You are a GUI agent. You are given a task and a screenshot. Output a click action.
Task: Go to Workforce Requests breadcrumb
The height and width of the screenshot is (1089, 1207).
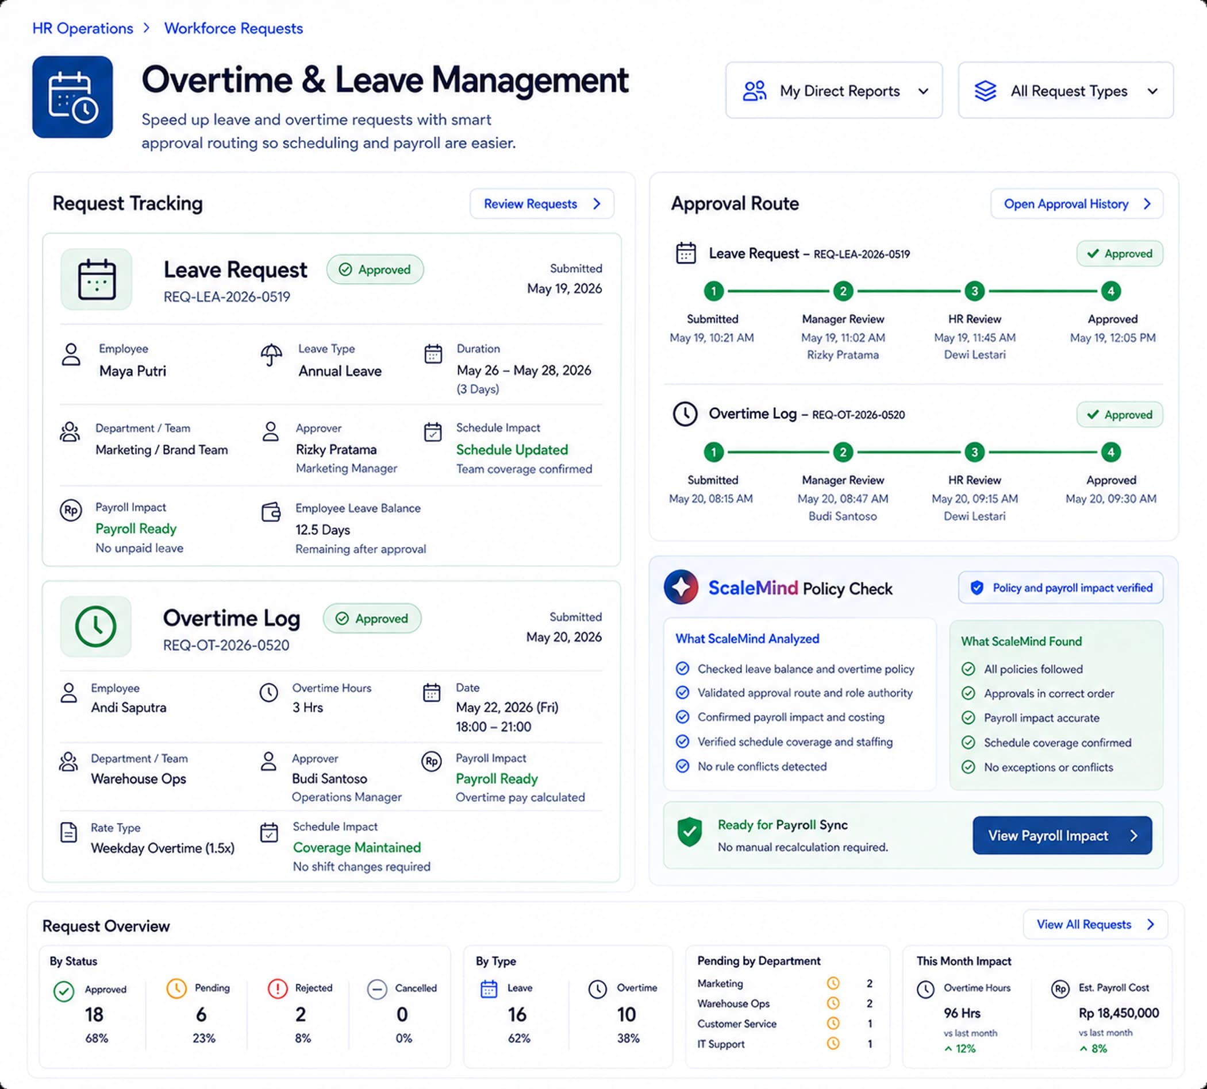tap(233, 28)
